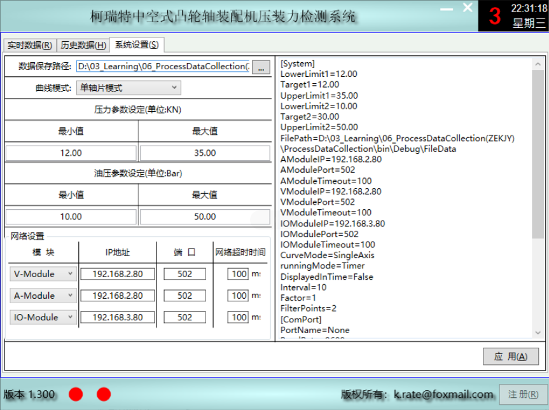Click the IO-Module port 502 field

coord(184,317)
